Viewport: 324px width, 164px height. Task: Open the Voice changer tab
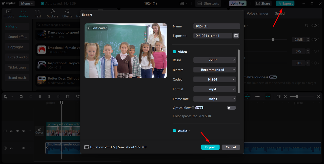coord(257,13)
